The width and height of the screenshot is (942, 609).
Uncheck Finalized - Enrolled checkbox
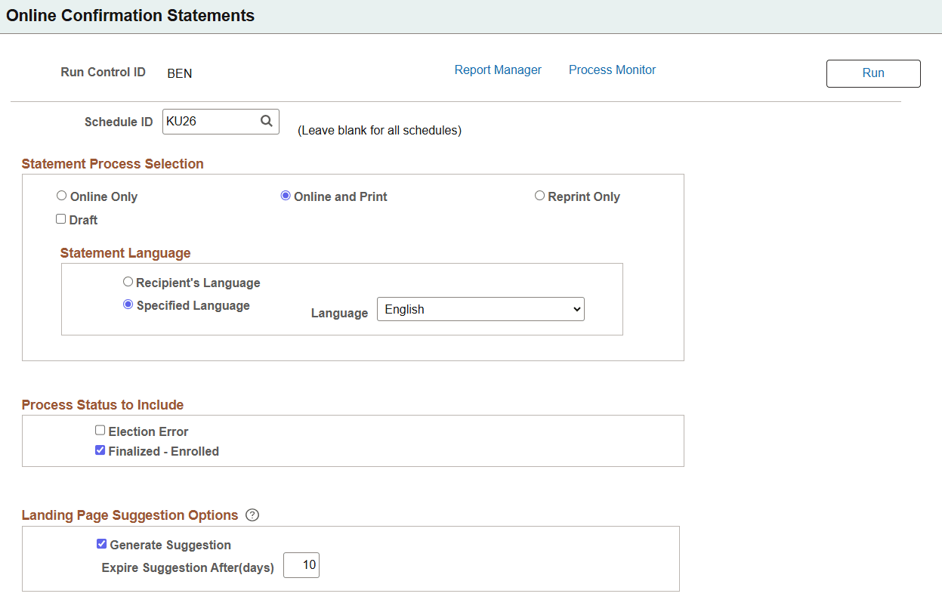point(100,450)
